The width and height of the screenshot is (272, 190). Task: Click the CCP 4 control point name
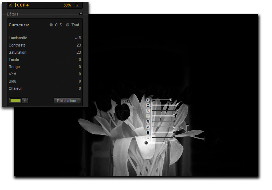(x=23, y=5)
